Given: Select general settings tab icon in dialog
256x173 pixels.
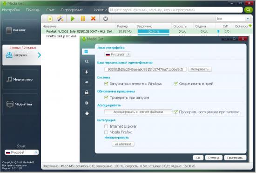Looking at the screenshot, I should coord(86,52).
